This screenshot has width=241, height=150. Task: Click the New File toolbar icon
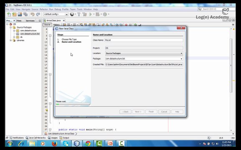pyautogui.click(x=9, y=15)
